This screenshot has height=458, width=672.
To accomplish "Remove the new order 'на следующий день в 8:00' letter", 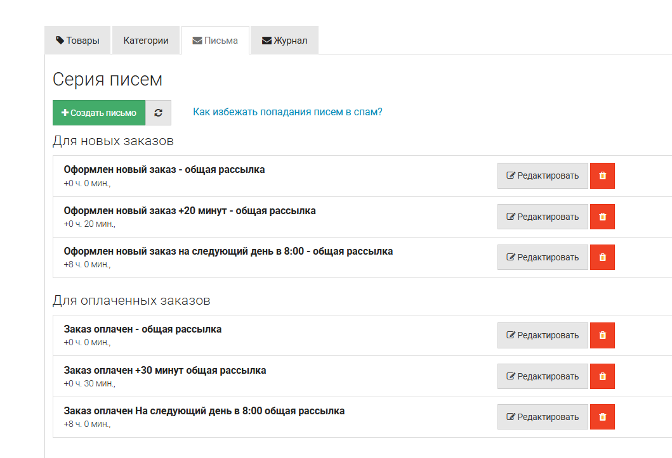I will click(602, 257).
